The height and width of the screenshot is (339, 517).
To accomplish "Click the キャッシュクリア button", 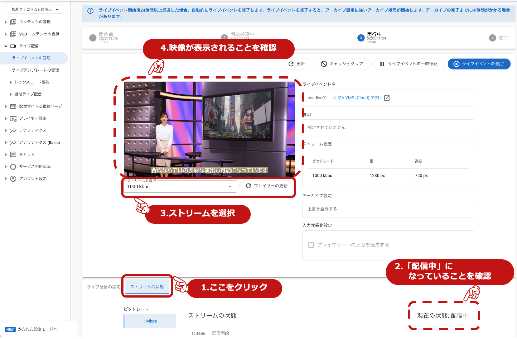I will pyautogui.click(x=342, y=64).
